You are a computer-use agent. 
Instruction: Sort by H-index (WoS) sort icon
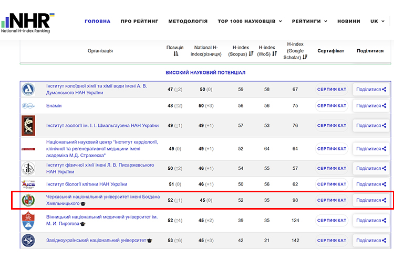pyautogui.click(x=274, y=54)
